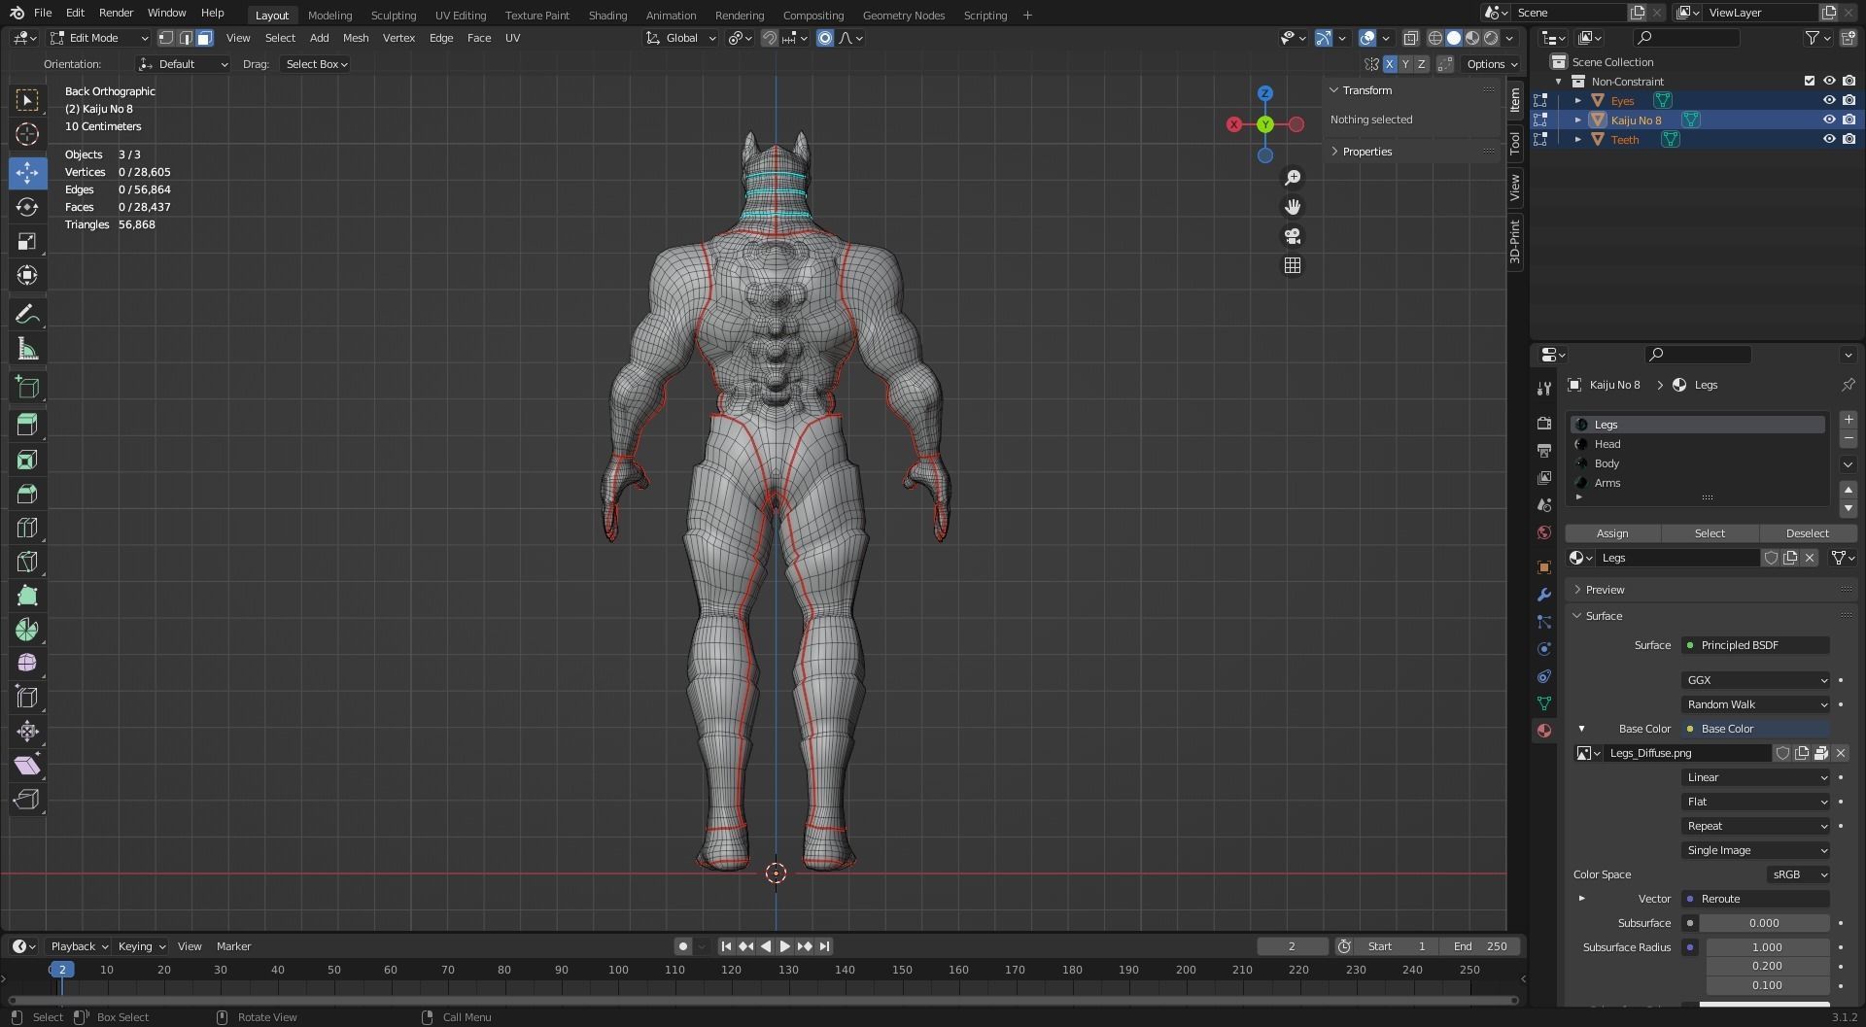The image size is (1866, 1027).
Task: Click the playhead at frame 2
Action: pyautogui.click(x=61, y=970)
